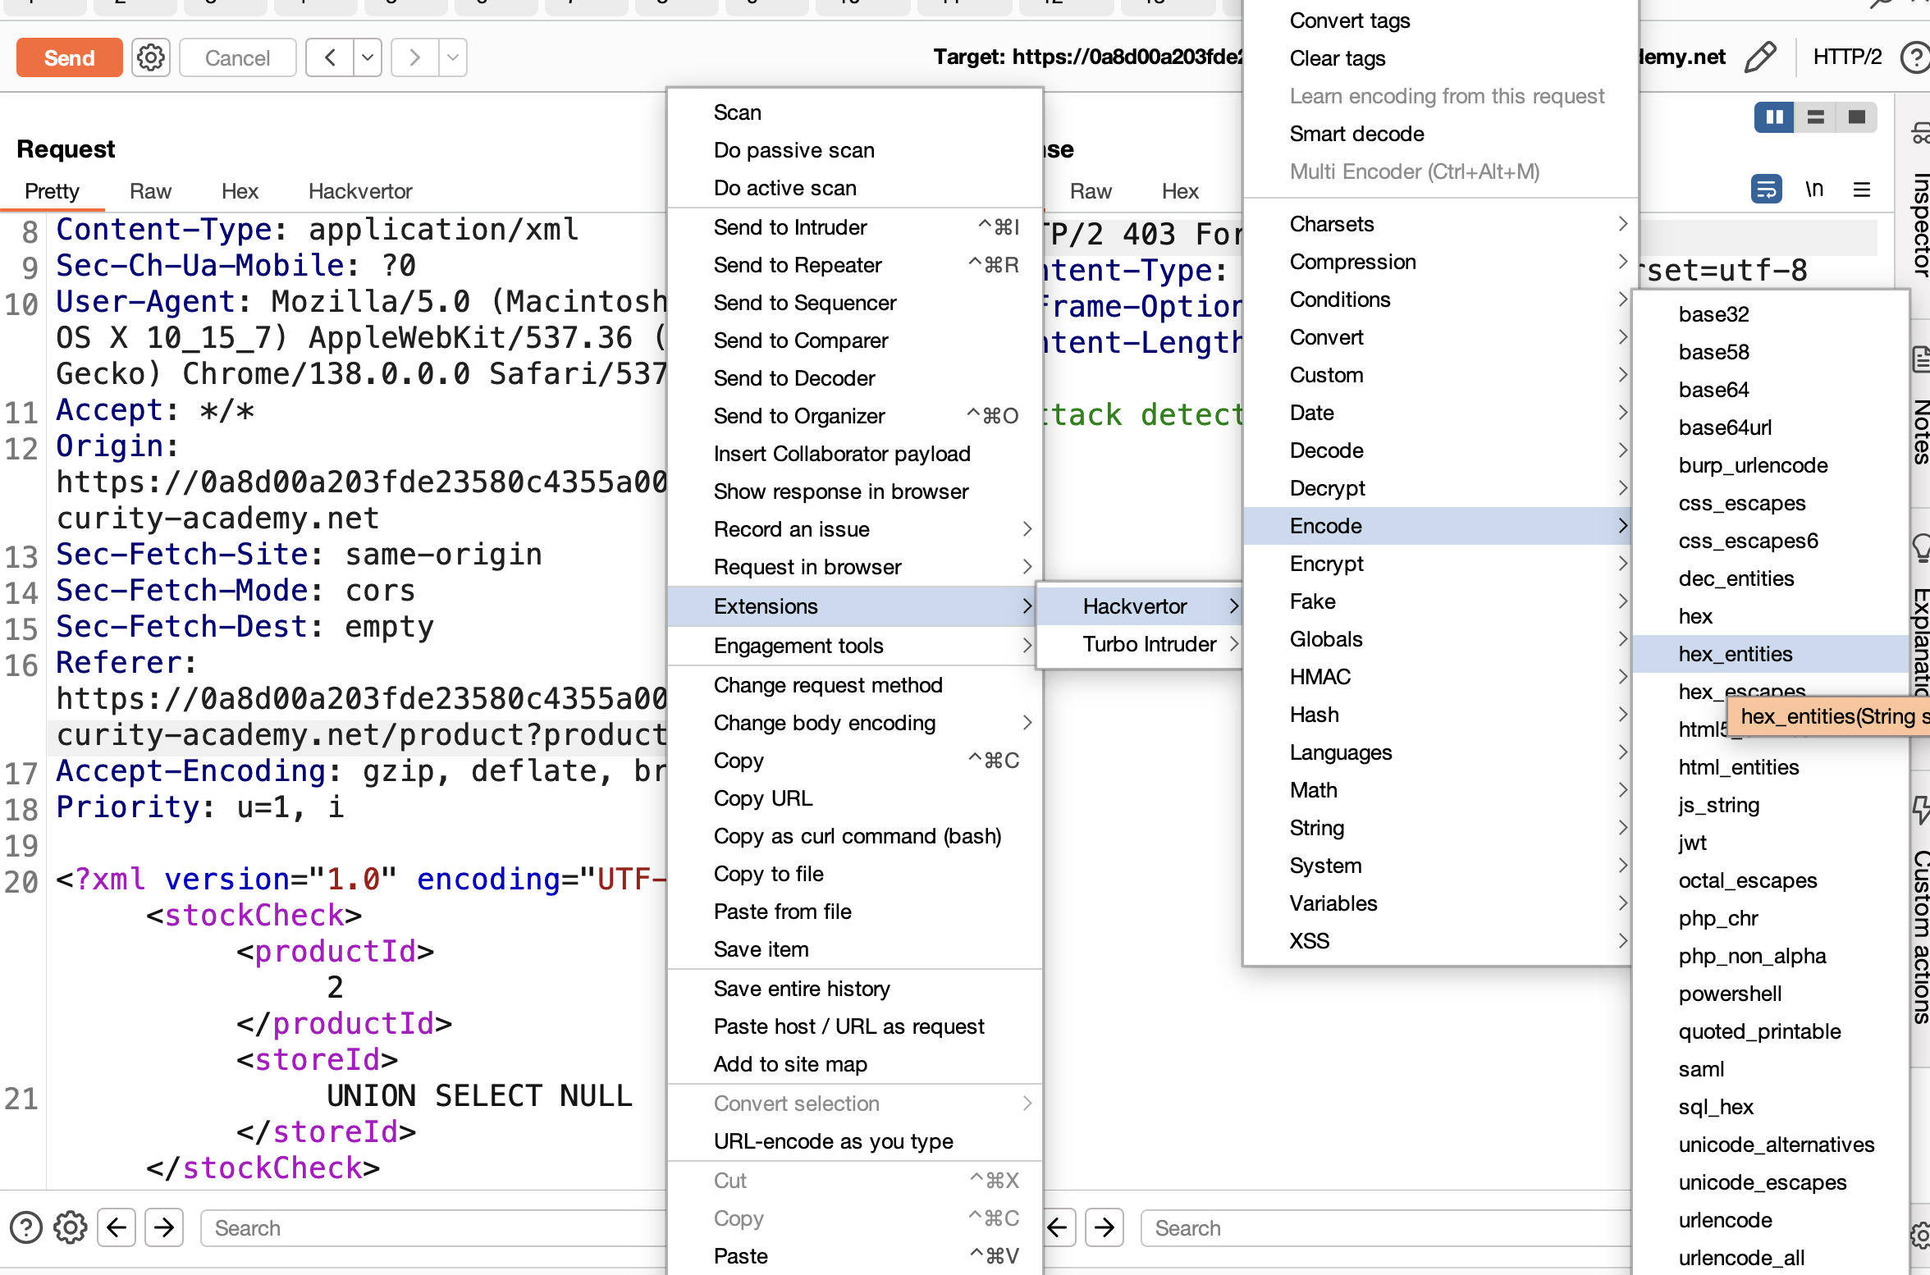Expand Engagement tools submenu
Viewport: 1930px width, 1275px height.
[855, 646]
